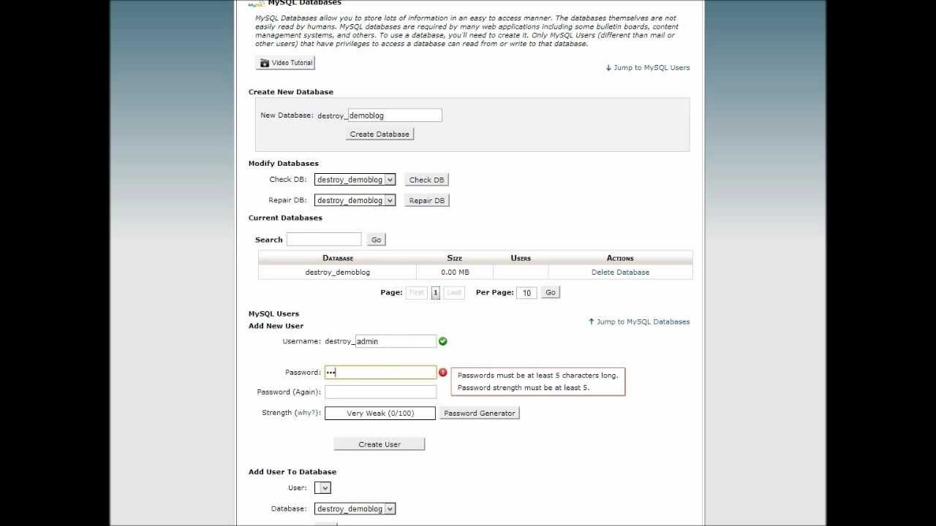Focus the database Search field
Viewport: 936px width, 526px height.
(324, 239)
